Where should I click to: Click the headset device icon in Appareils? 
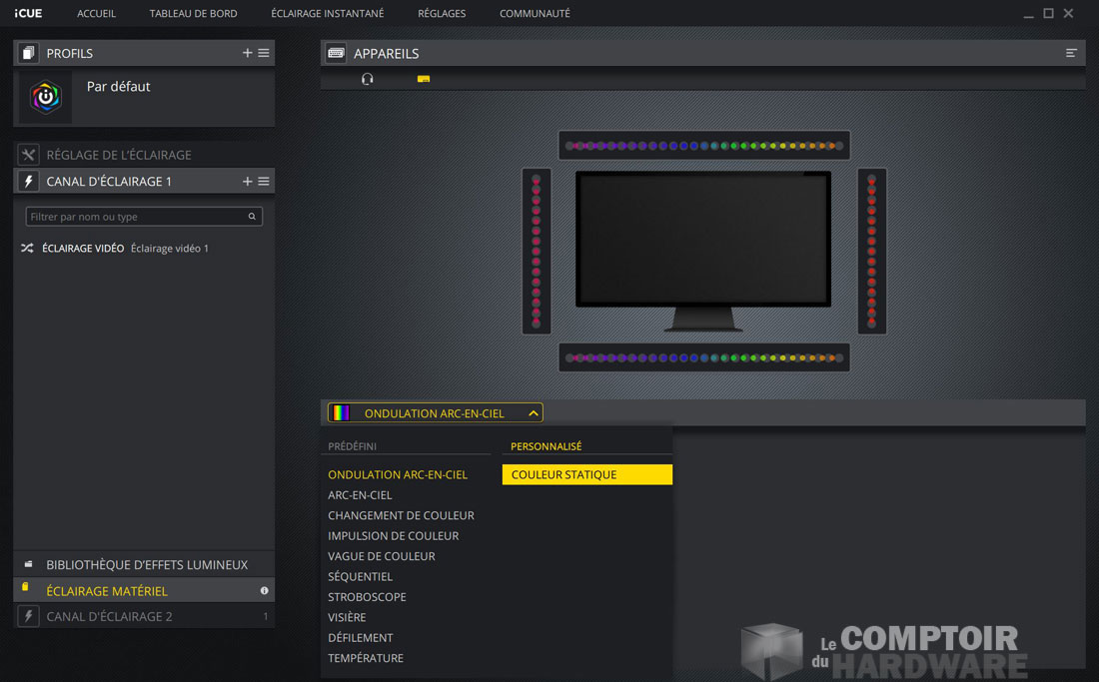click(x=368, y=78)
